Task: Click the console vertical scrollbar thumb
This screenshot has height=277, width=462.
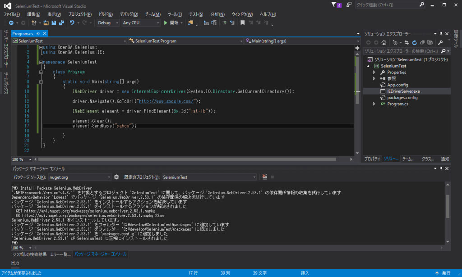Action: [x=448, y=206]
